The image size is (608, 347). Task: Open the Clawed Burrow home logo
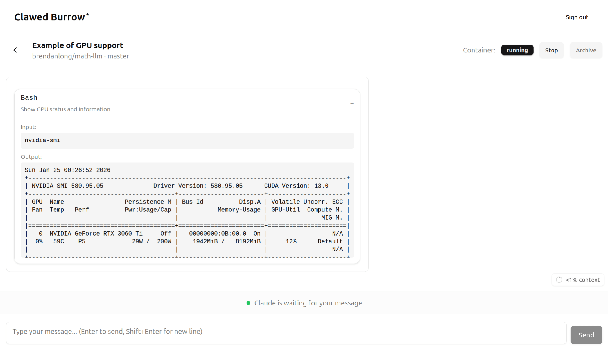pos(49,17)
